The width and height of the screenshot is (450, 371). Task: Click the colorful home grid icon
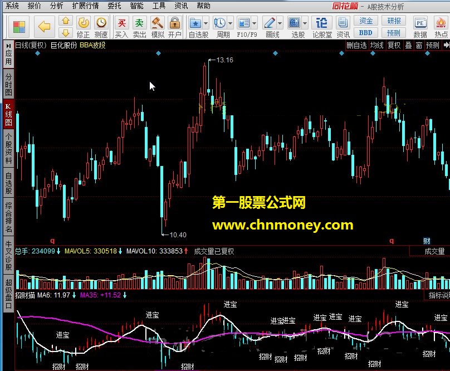[x=19, y=27]
